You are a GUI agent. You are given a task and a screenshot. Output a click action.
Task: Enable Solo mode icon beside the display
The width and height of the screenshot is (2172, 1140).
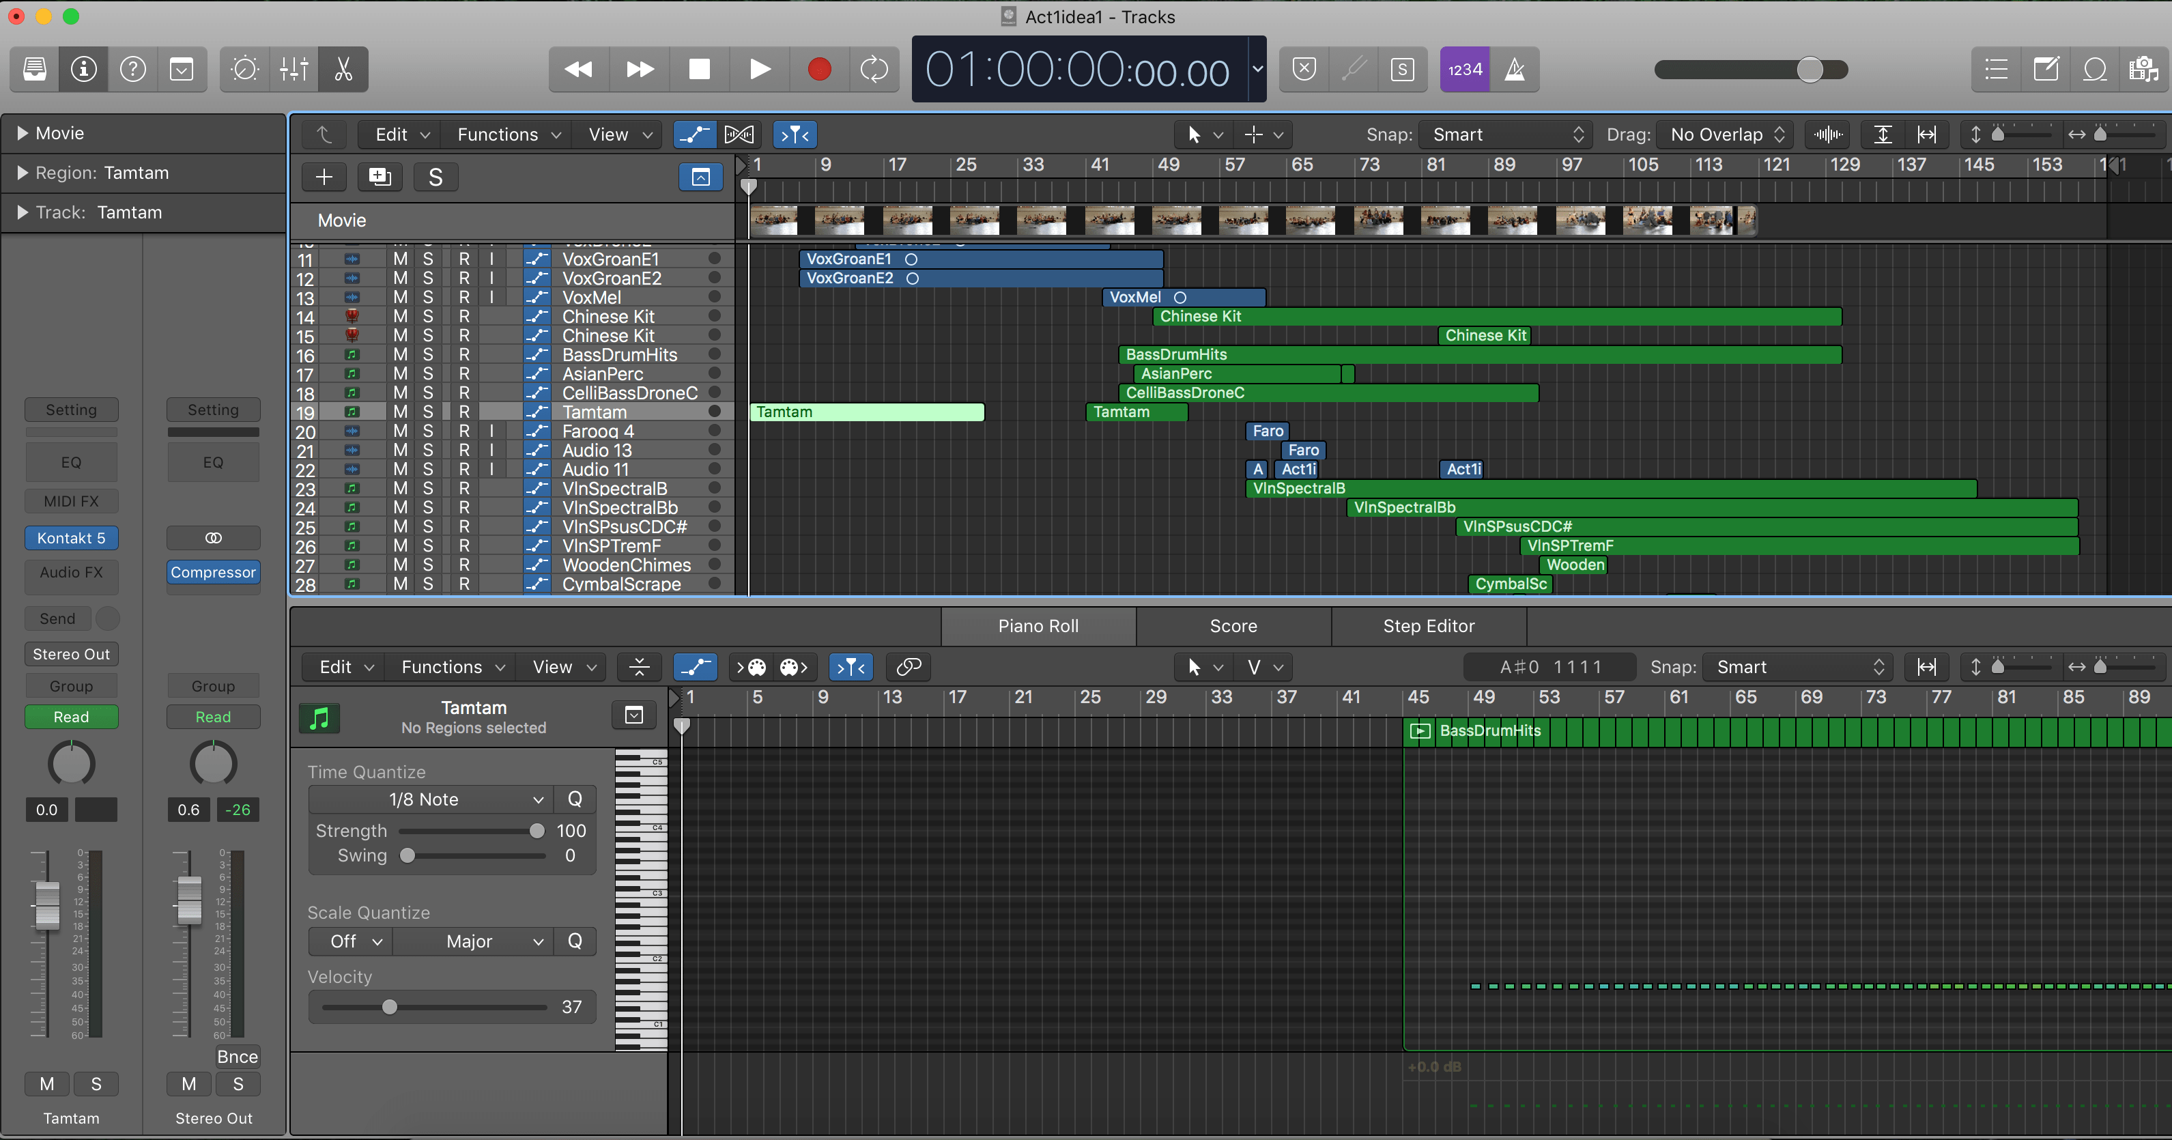click(1403, 69)
